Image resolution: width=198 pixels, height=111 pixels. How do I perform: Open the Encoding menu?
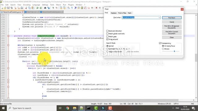point(27,5)
